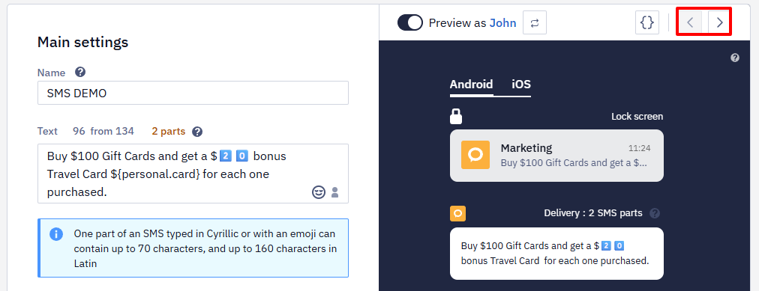Image resolution: width=759 pixels, height=291 pixels.
Task: Open the Marketing lock screen notification
Action: (x=556, y=156)
